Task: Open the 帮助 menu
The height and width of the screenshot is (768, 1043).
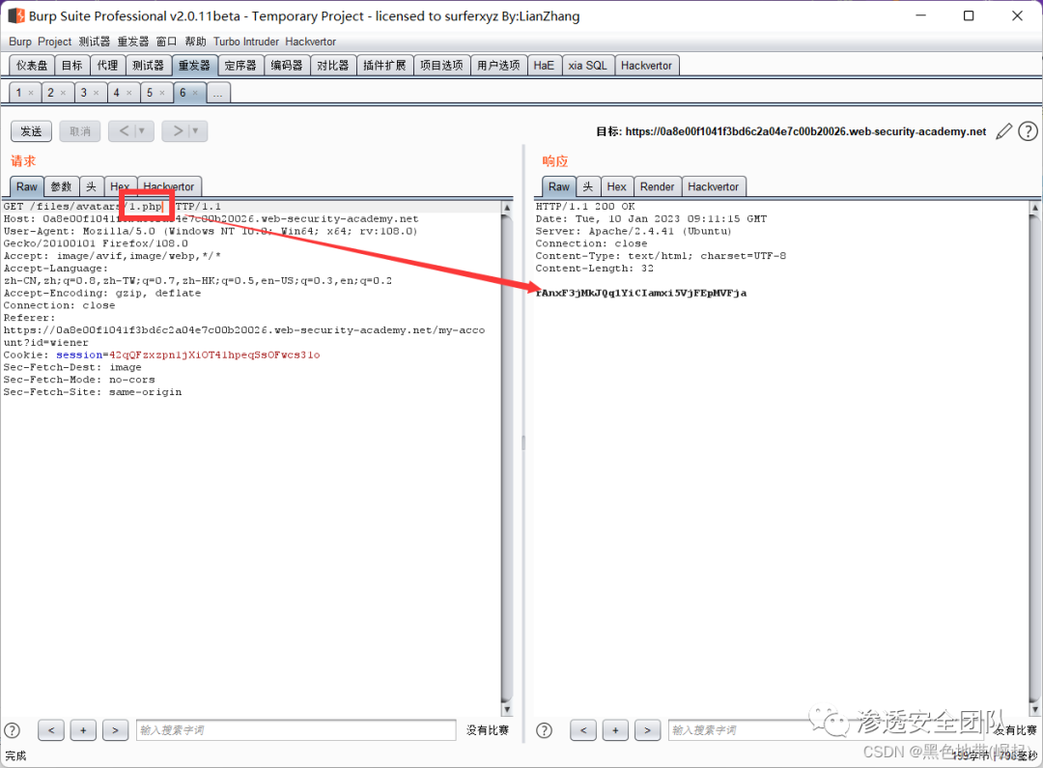Action: [195, 42]
